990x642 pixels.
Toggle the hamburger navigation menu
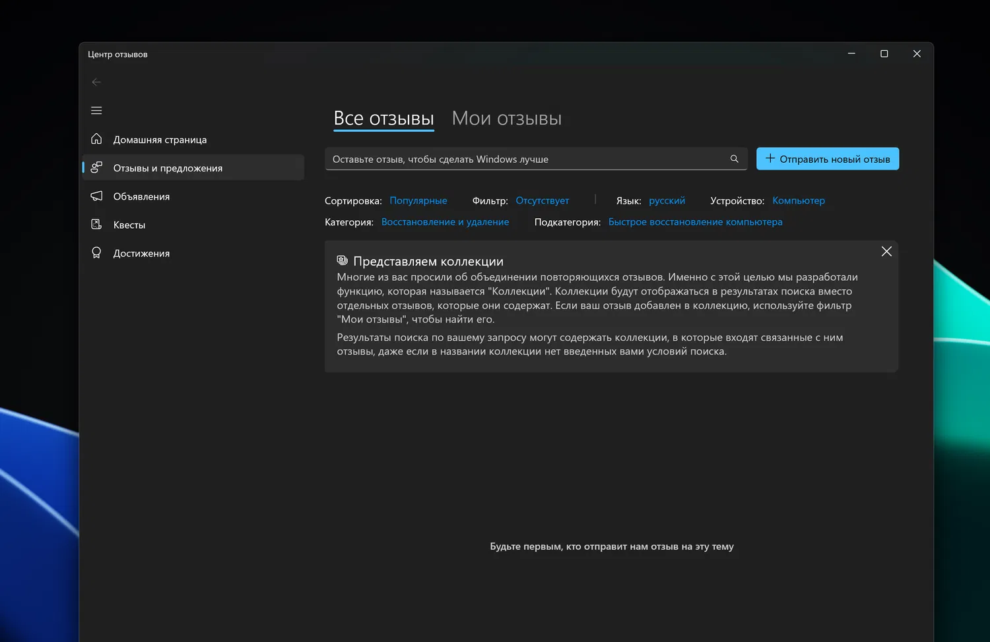[x=96, y=111]
